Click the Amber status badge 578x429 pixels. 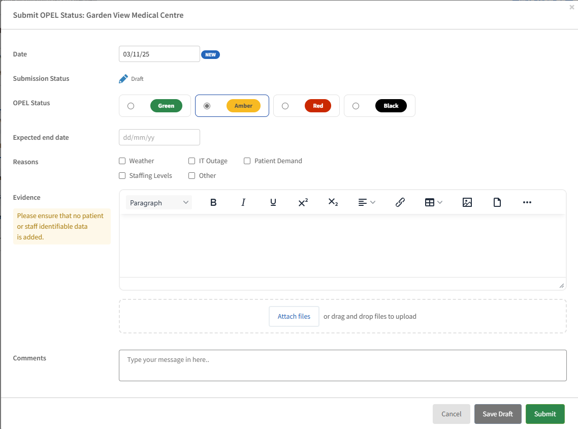point(243,106)
